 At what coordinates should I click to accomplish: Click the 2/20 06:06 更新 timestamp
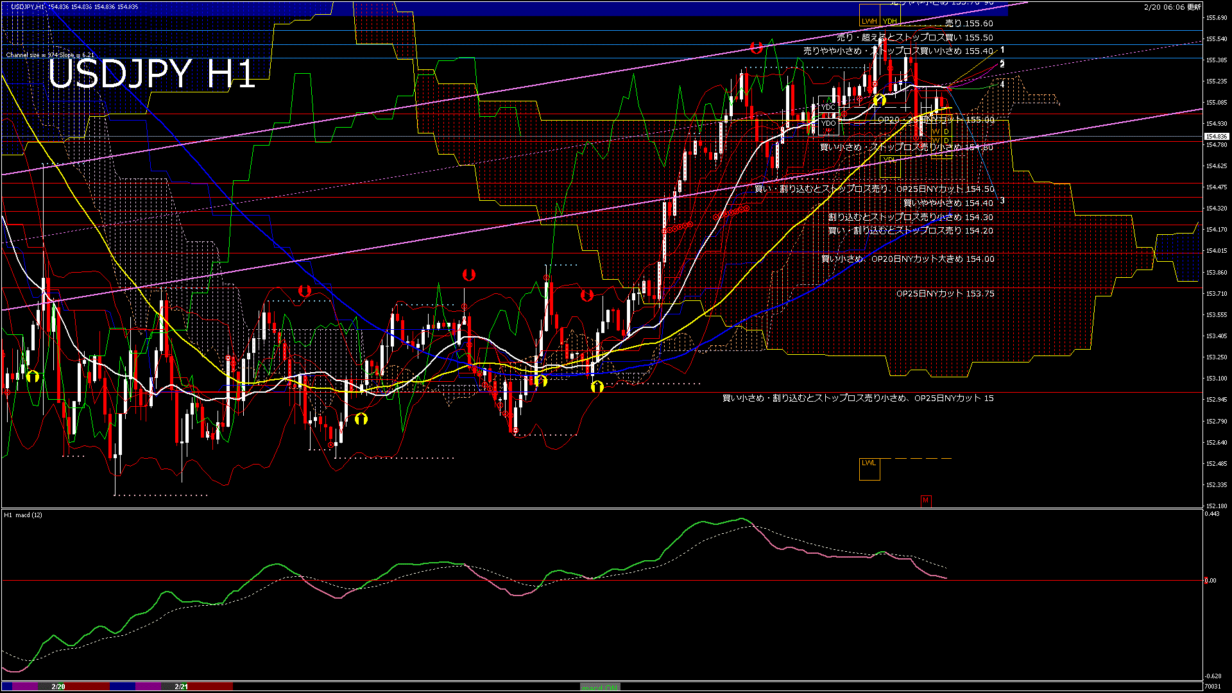pyautogui.click(x=1172, y=7)
